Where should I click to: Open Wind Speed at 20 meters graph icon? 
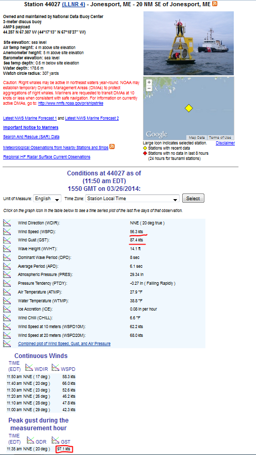tap(7, 335)
